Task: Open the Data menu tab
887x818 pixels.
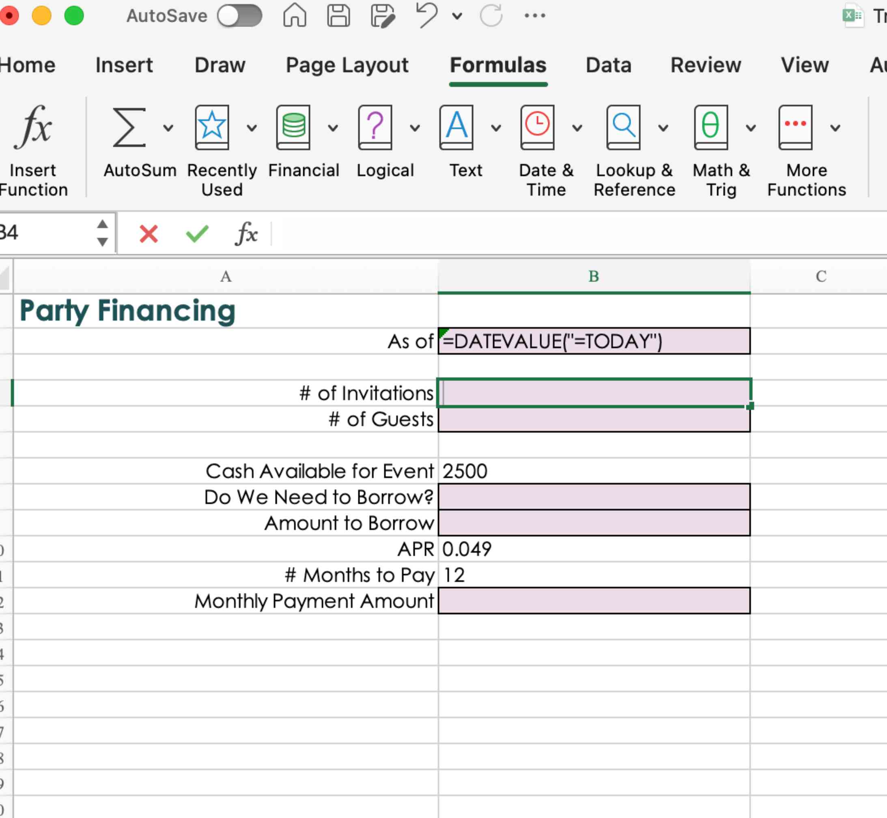Action: point(607,65)
